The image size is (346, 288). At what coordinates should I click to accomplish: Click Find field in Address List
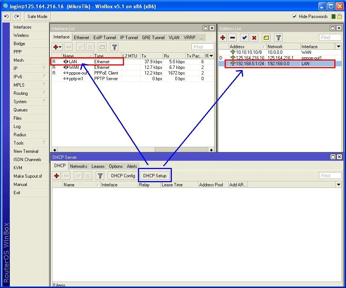click(x=330, y=38)
